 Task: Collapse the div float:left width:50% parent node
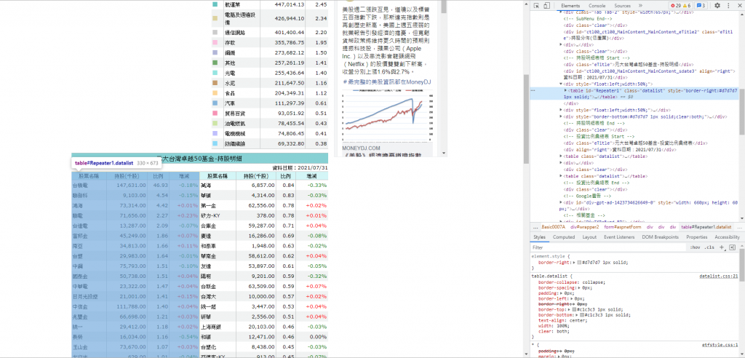coord(562,84)
